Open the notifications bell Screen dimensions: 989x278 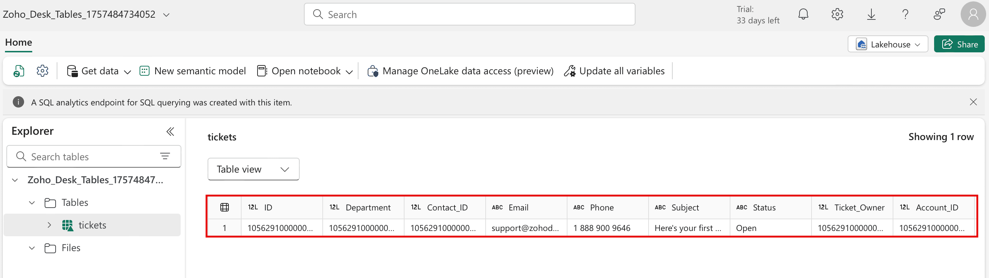(x=803, y=15)
